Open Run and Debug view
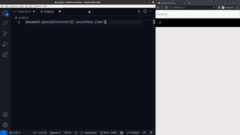This screenshot has width=240, height=135. click(5, 44)
